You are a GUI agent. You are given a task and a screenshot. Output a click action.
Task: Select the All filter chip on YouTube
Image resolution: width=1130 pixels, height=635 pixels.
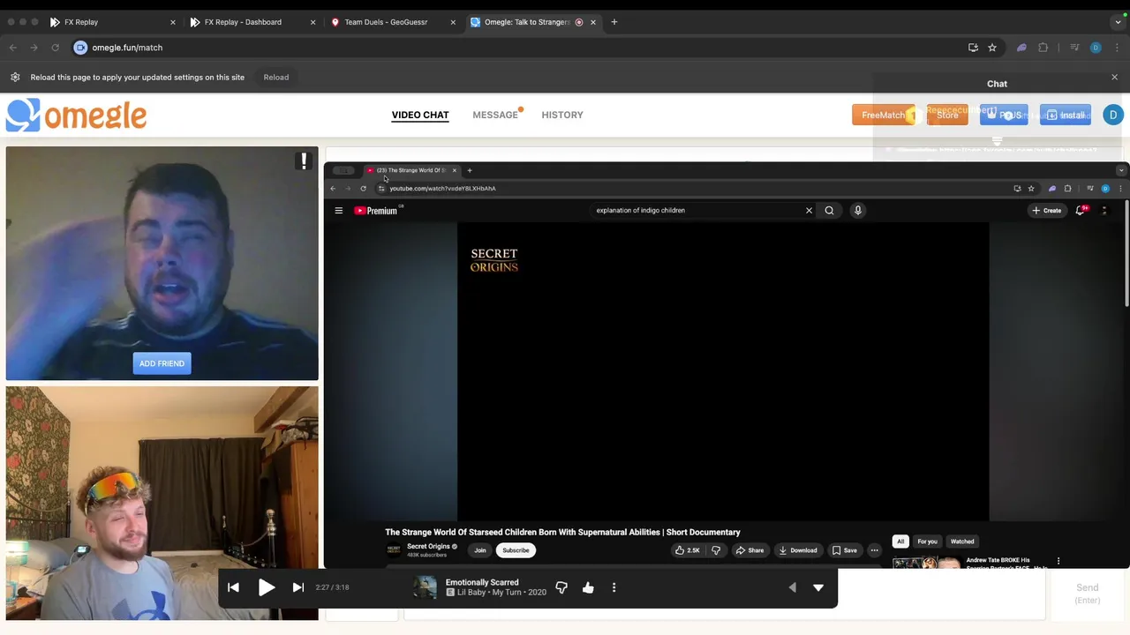pos(900,542)
